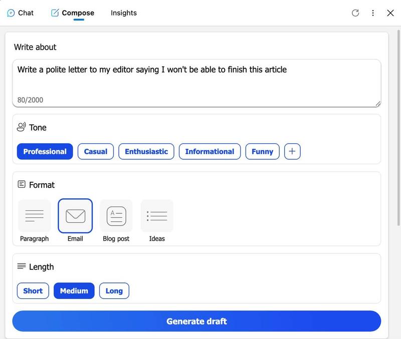Set tone to Professional

point(45,151)
